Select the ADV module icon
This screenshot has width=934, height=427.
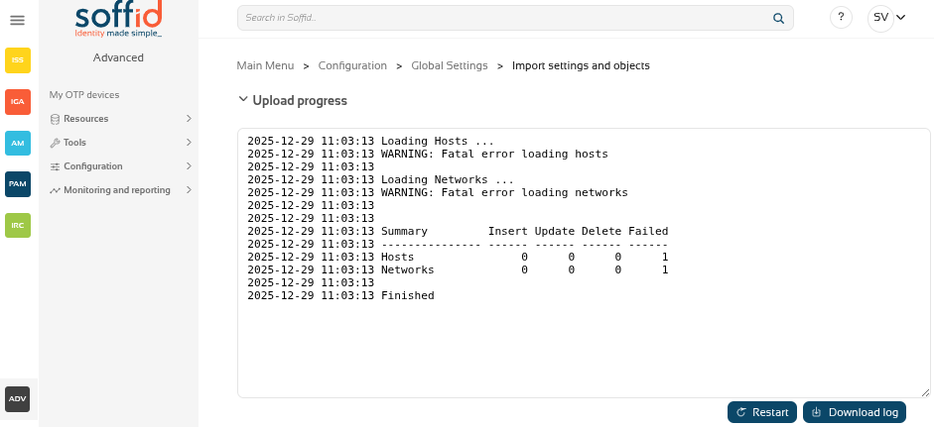(17, 398)
